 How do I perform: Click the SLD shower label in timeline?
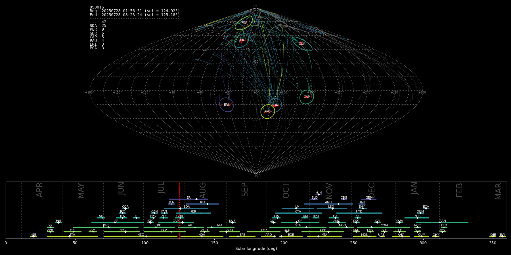coord(315,197)
